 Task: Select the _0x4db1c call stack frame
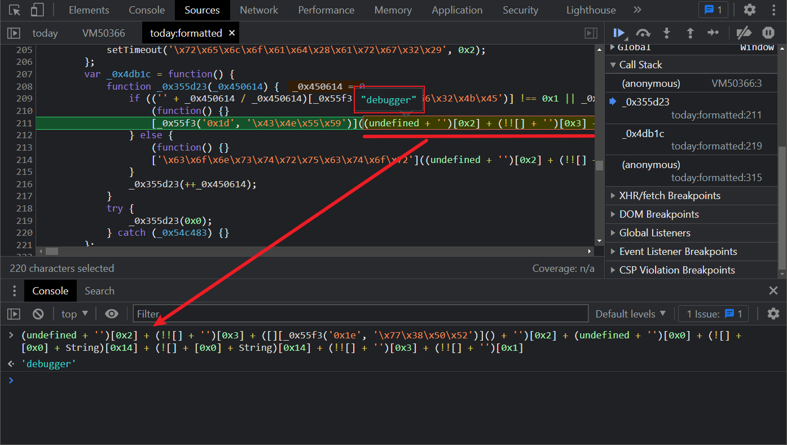tap(643, 134)
